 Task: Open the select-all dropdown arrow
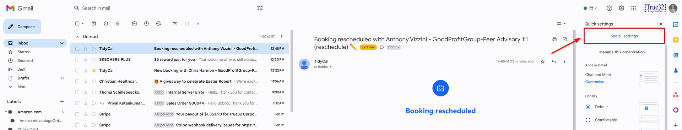pos(83,24)
